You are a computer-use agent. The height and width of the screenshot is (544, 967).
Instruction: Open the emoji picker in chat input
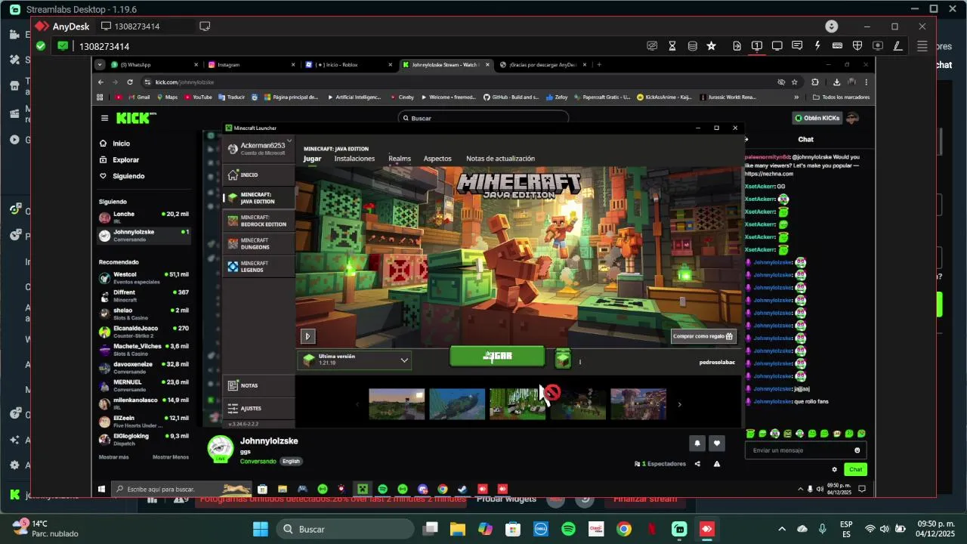pos(857,450)
